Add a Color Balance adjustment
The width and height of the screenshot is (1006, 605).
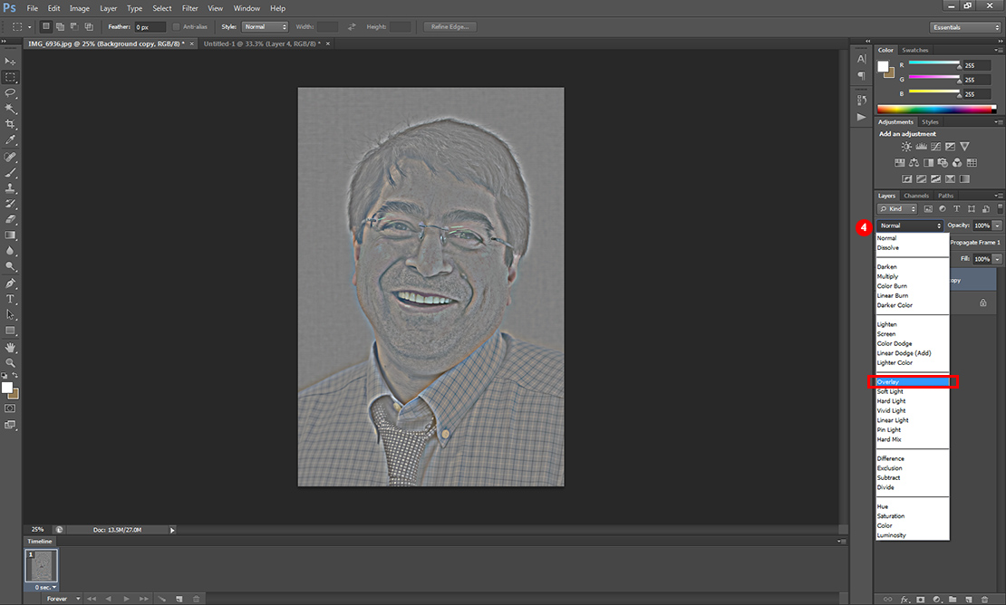pos(914,163)
